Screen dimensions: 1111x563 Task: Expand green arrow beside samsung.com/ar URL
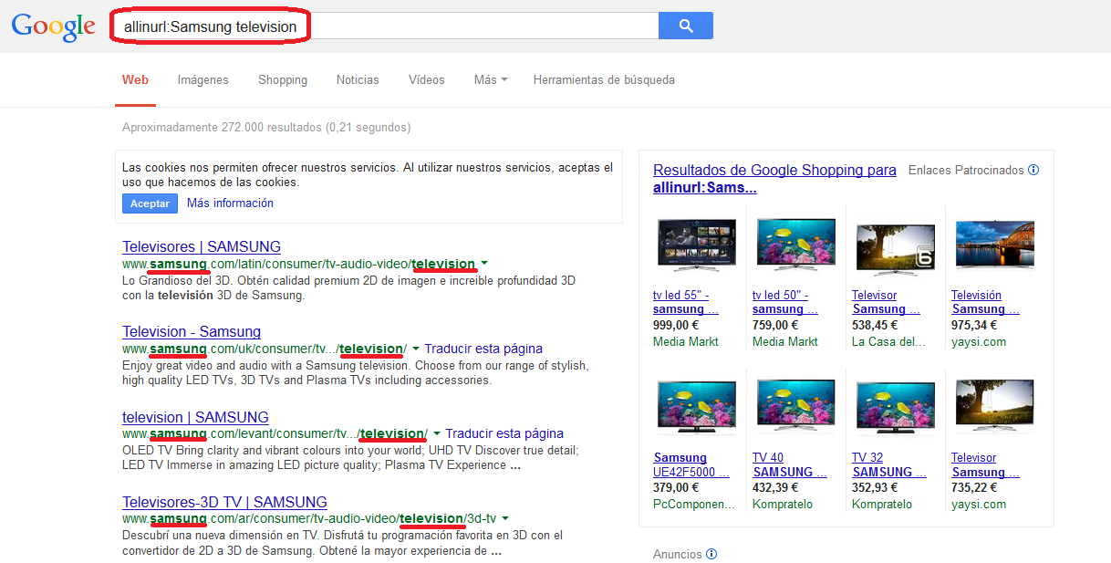pyautogui.click(x=505, y=518)
